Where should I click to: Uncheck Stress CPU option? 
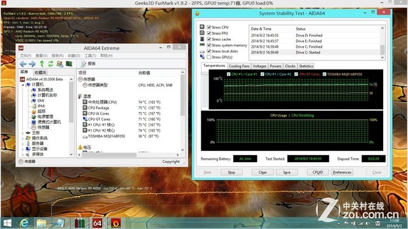pyautogui.click(x=208, y=27)
